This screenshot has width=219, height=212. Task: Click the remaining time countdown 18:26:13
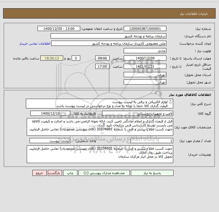pos(52,58)
